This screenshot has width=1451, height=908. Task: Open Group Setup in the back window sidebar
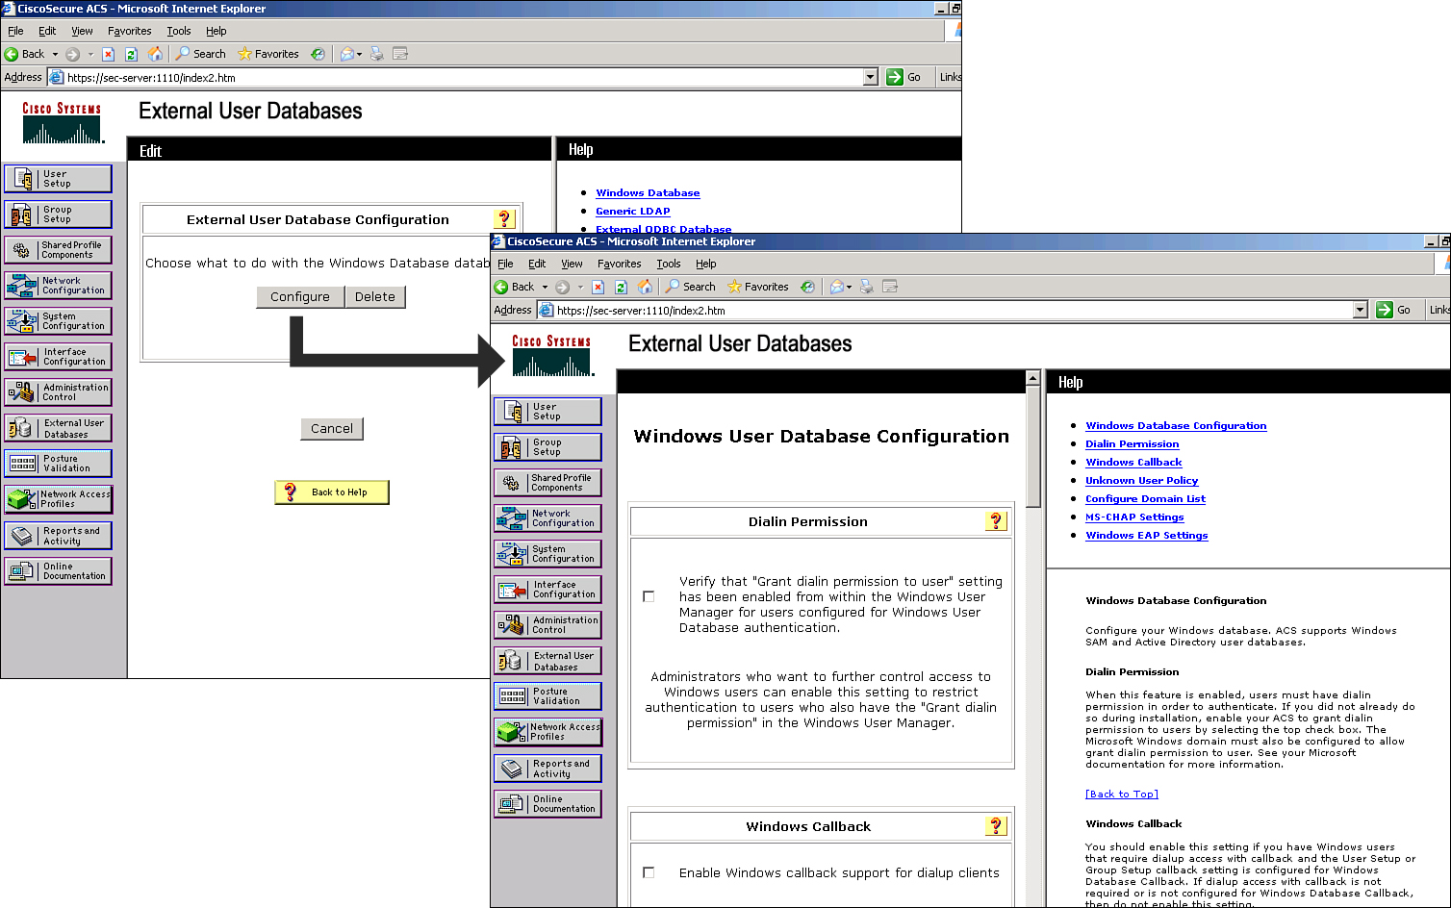point(58,214)
